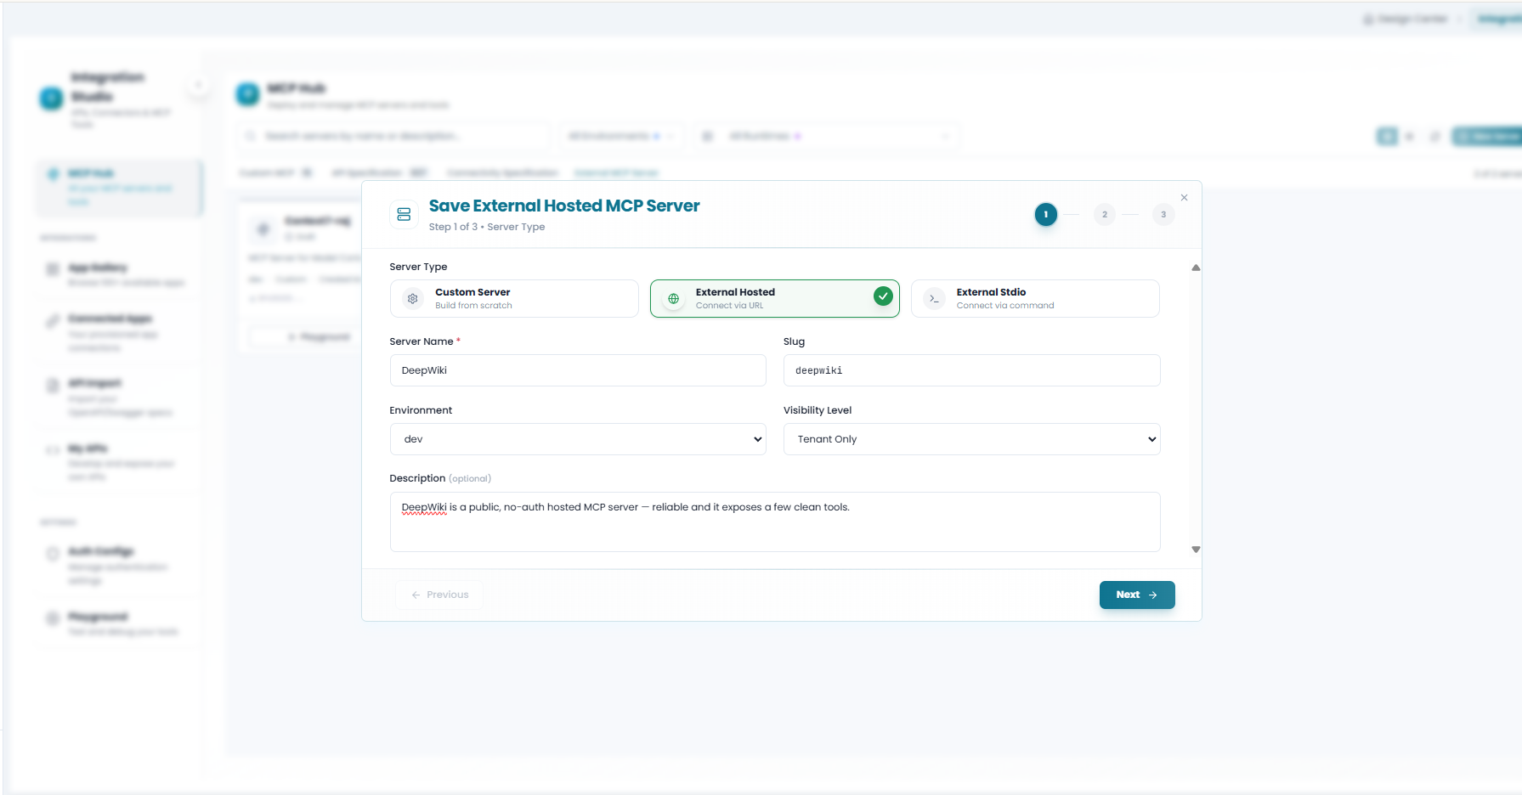
Task: Open Playground item in blurred sidebar
Action: pyautogui.click(x=119, y=623)
